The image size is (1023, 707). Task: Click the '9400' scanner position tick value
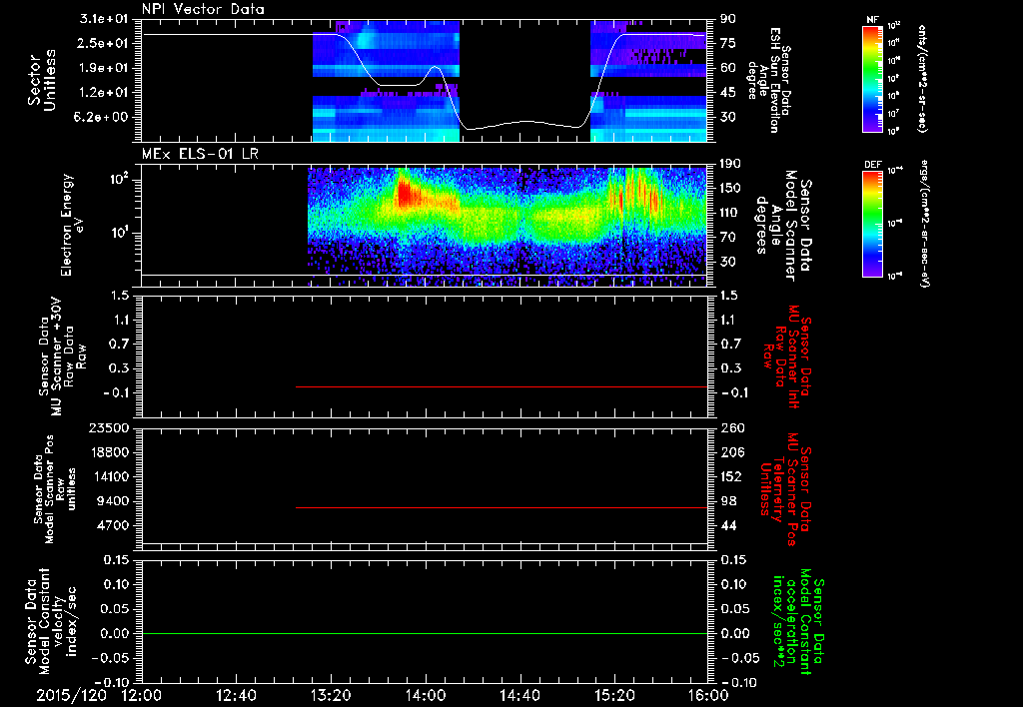(113, 501)
